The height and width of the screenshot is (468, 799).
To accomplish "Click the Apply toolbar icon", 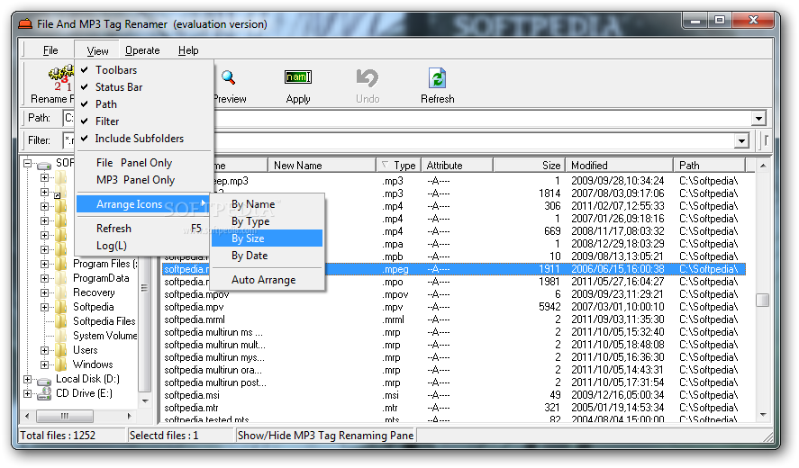I will point(298,77).
